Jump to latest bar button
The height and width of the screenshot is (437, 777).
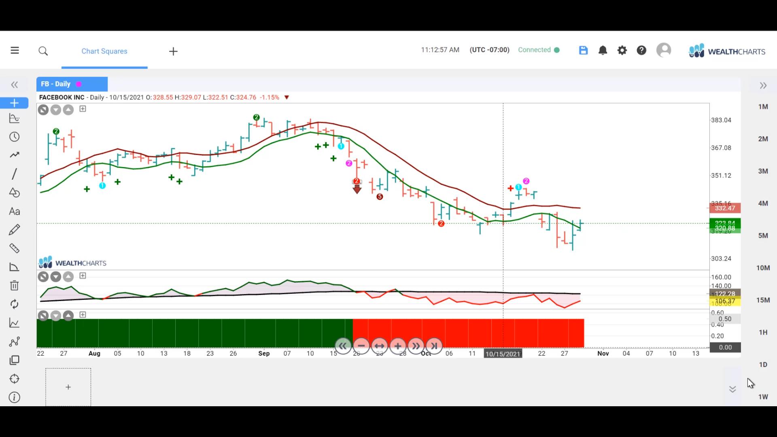434,346
